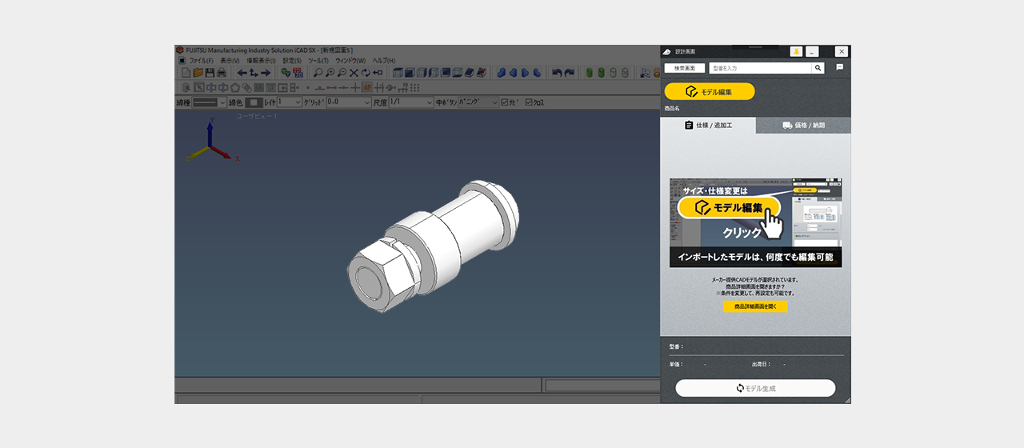Toggle the AP snap mode button
This screenshot has height=448, width=1024.
click(366, 87)
